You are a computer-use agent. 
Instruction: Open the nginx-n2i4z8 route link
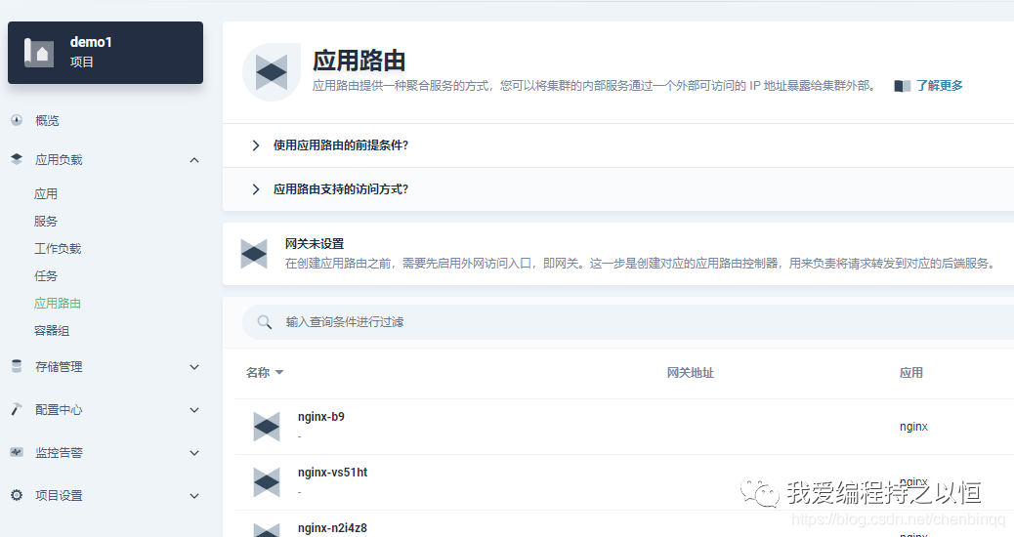tap(332, 528)
